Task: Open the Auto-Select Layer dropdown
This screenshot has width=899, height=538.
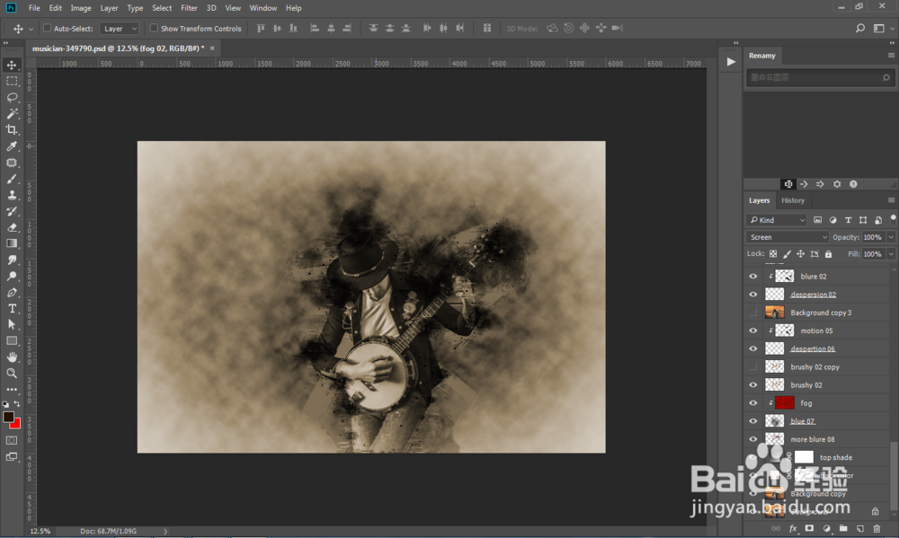Action: pyautogui.click(x=120, y=28)
